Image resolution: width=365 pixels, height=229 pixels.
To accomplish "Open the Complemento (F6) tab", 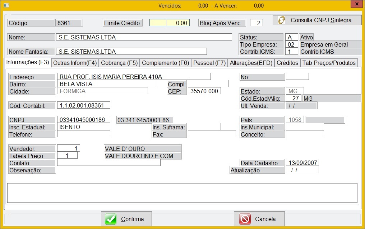I will click(165, 63).
